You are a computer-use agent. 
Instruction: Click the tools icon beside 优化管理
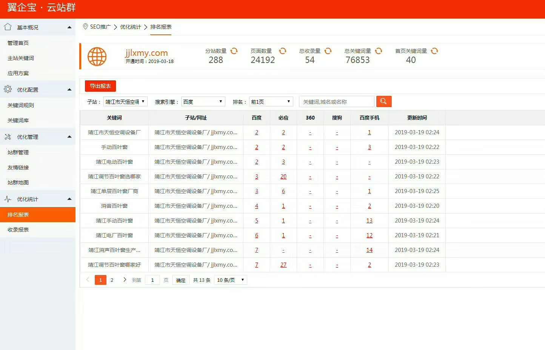click(8, 137)
